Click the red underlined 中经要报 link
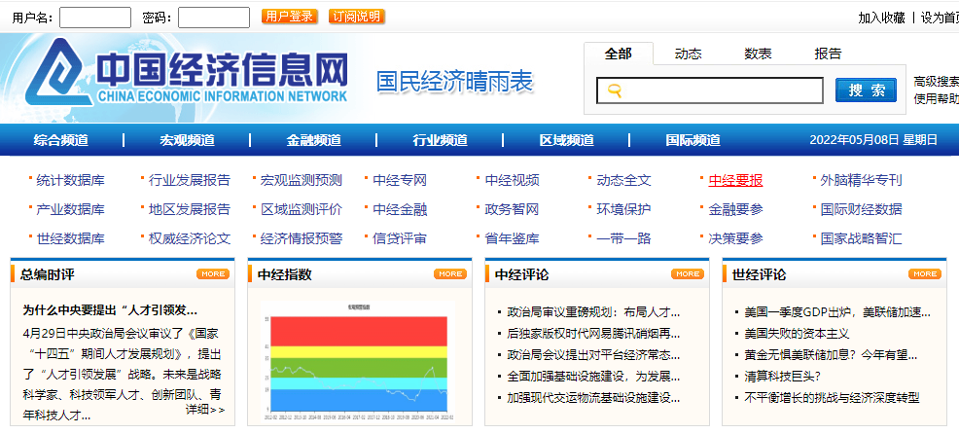Screen dimensions: 959x434 [735, 181]
